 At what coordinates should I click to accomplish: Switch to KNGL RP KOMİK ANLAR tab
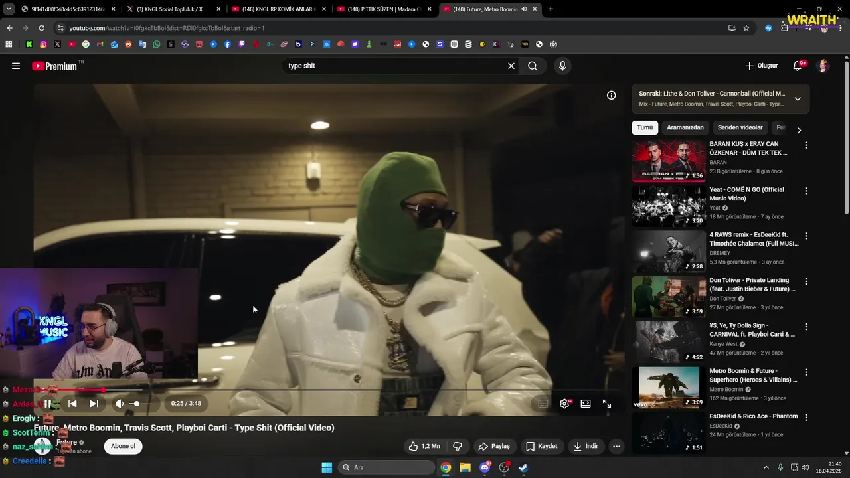pyautogui.click(x=279, y=9)
